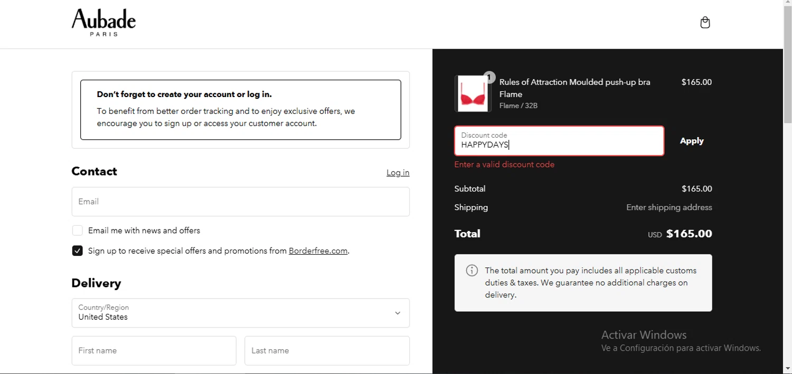Click the Log in link
792x374 pixels.
pyautogui.click(x=398, y=172)
